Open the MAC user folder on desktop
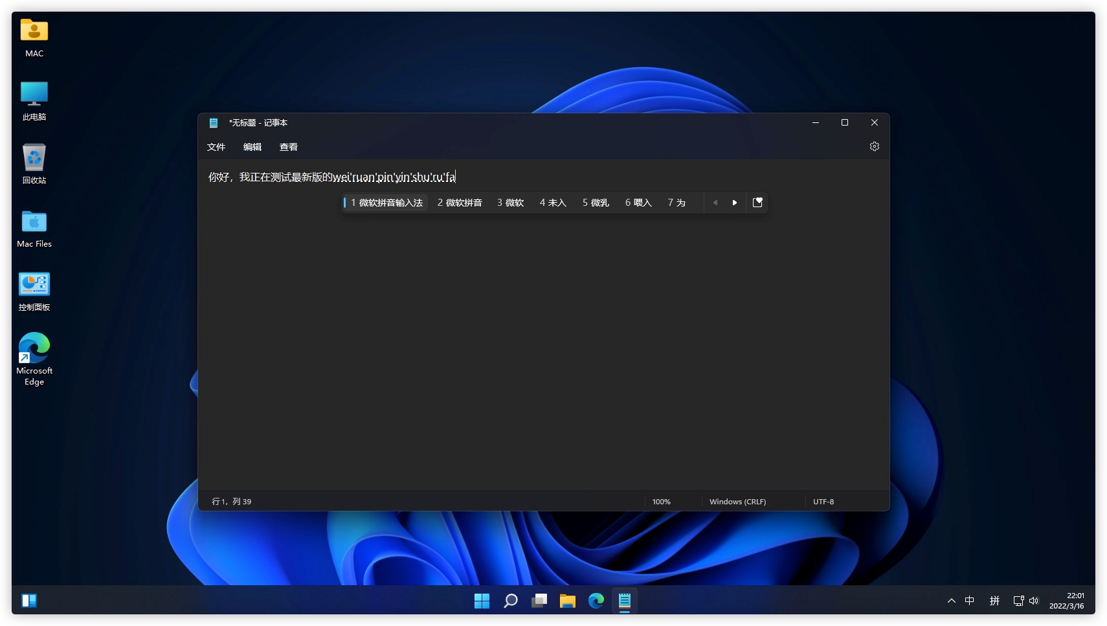This screenshot has width=1107, height=626. point(34,38)
